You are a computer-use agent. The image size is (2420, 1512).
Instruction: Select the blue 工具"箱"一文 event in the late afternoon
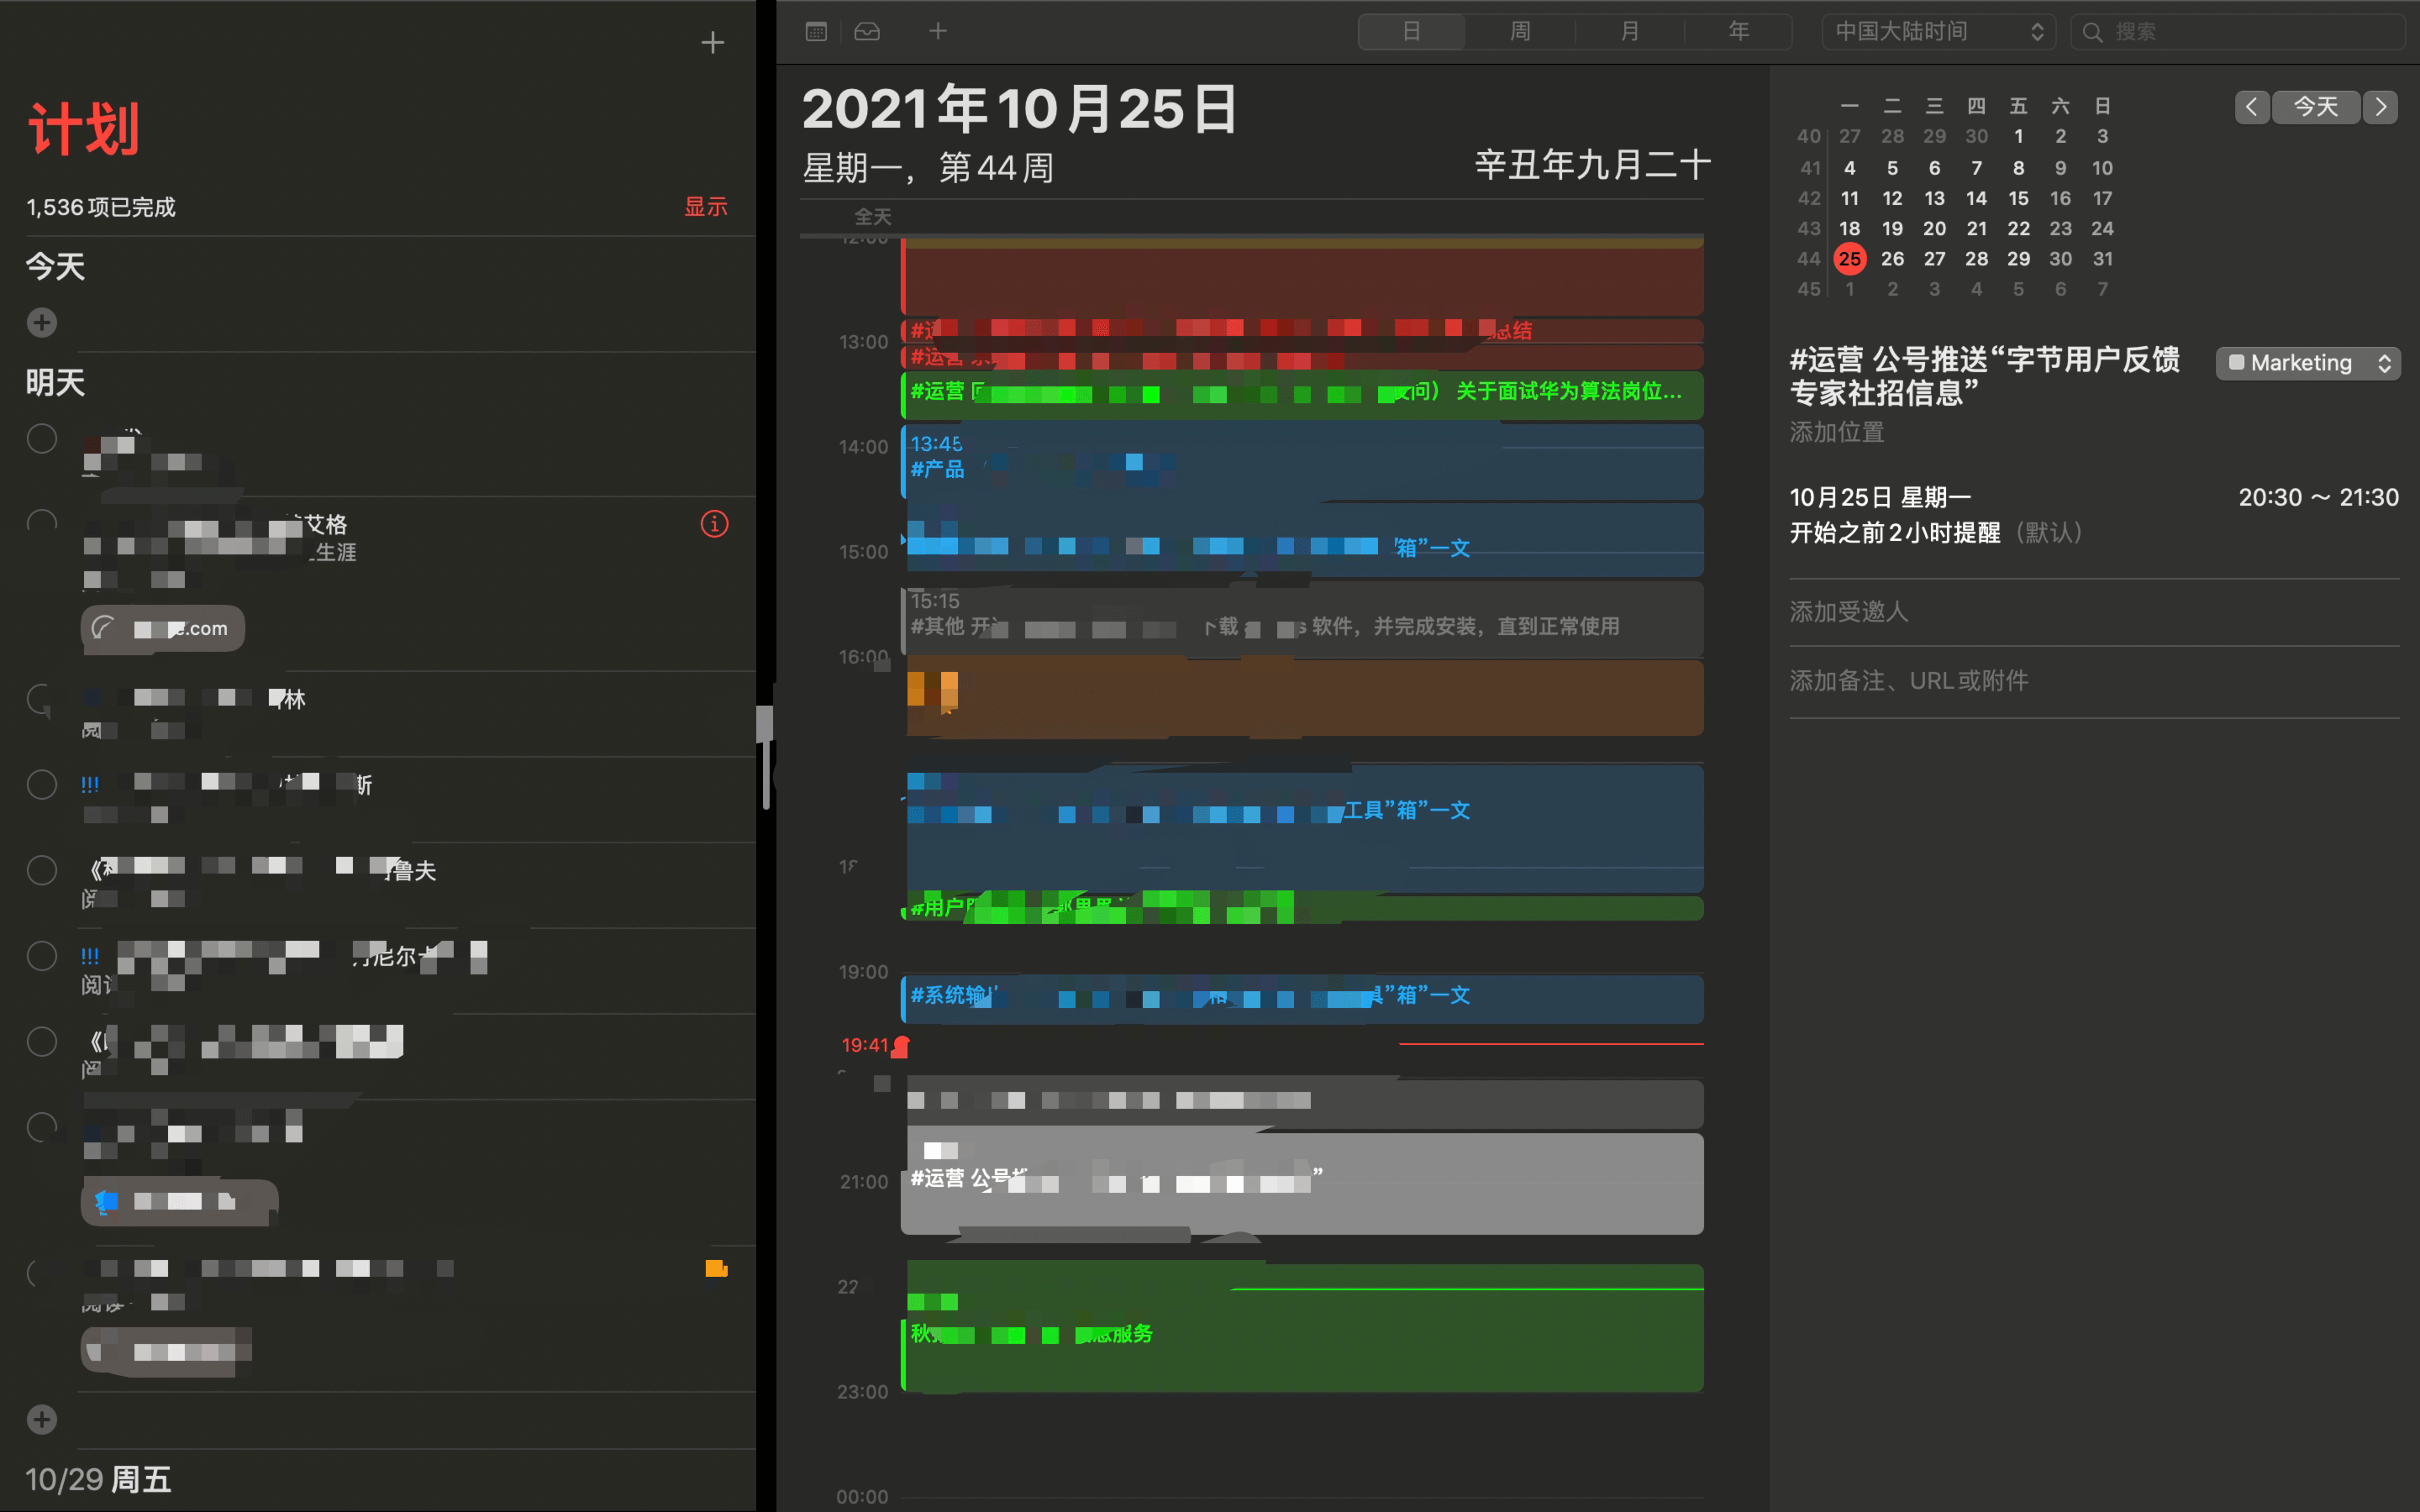[1302, 828]
